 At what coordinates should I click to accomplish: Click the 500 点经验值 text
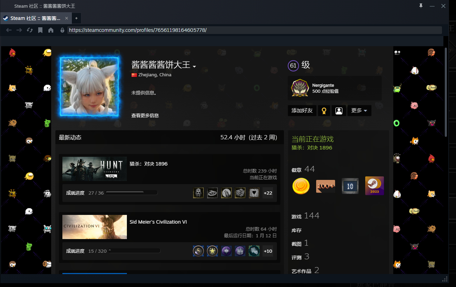click(x=325, y=91)
